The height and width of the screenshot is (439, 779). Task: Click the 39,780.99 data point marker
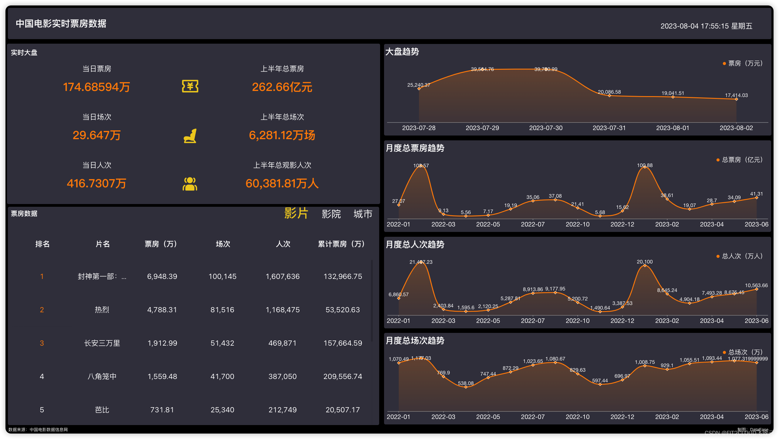(x=546, y=69)
